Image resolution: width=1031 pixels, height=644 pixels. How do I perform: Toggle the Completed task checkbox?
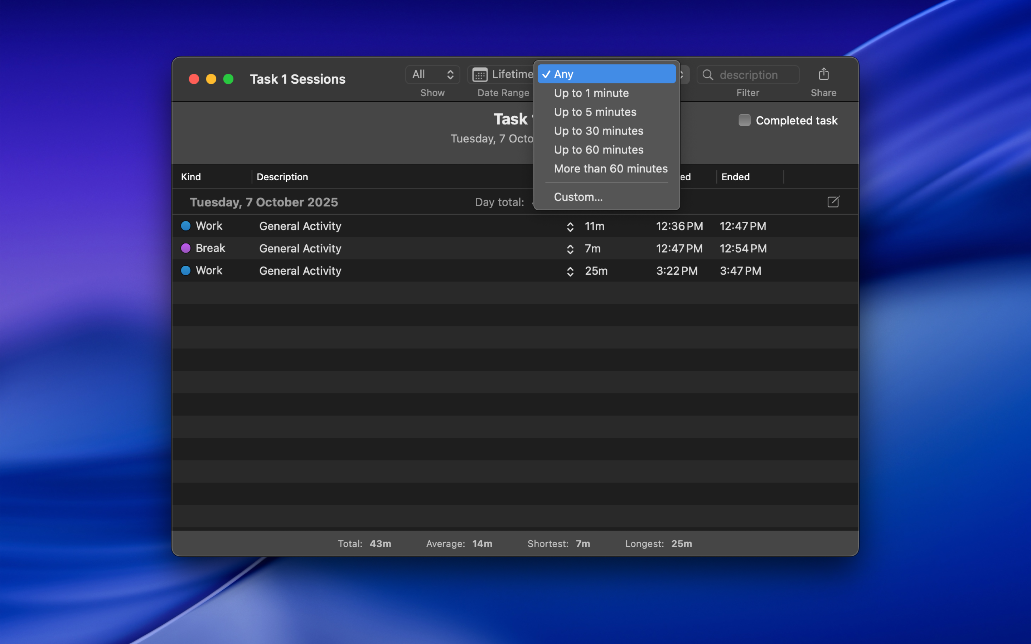[744, 120]
